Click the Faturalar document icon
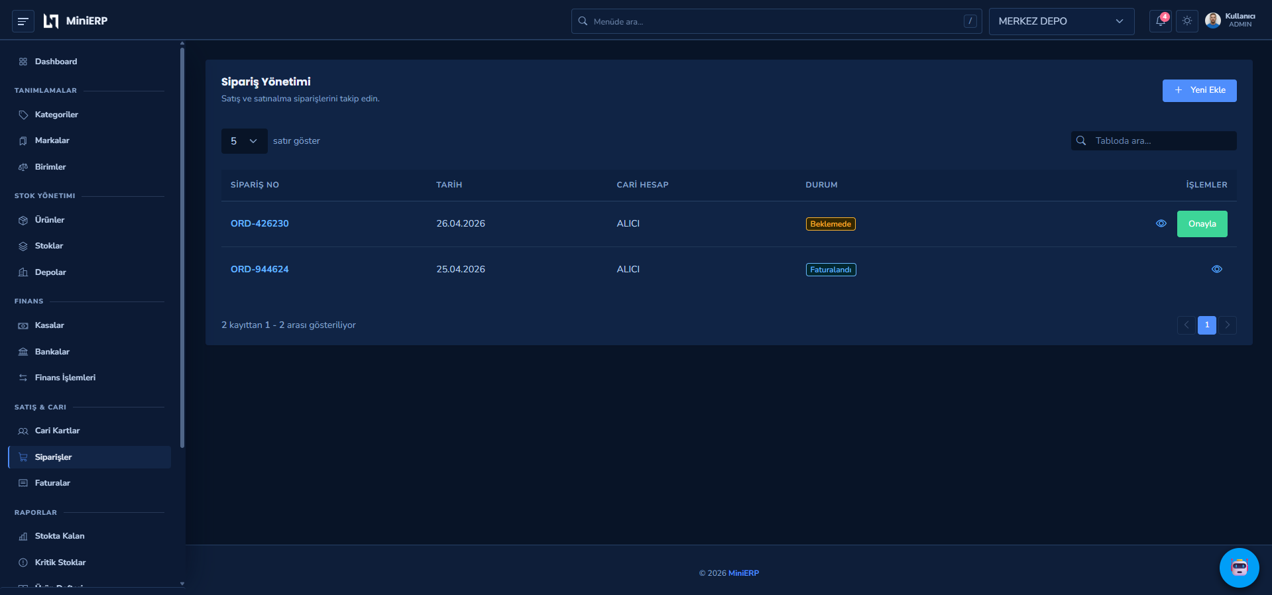The image size is (1272, 595). [x=23, y=483]
